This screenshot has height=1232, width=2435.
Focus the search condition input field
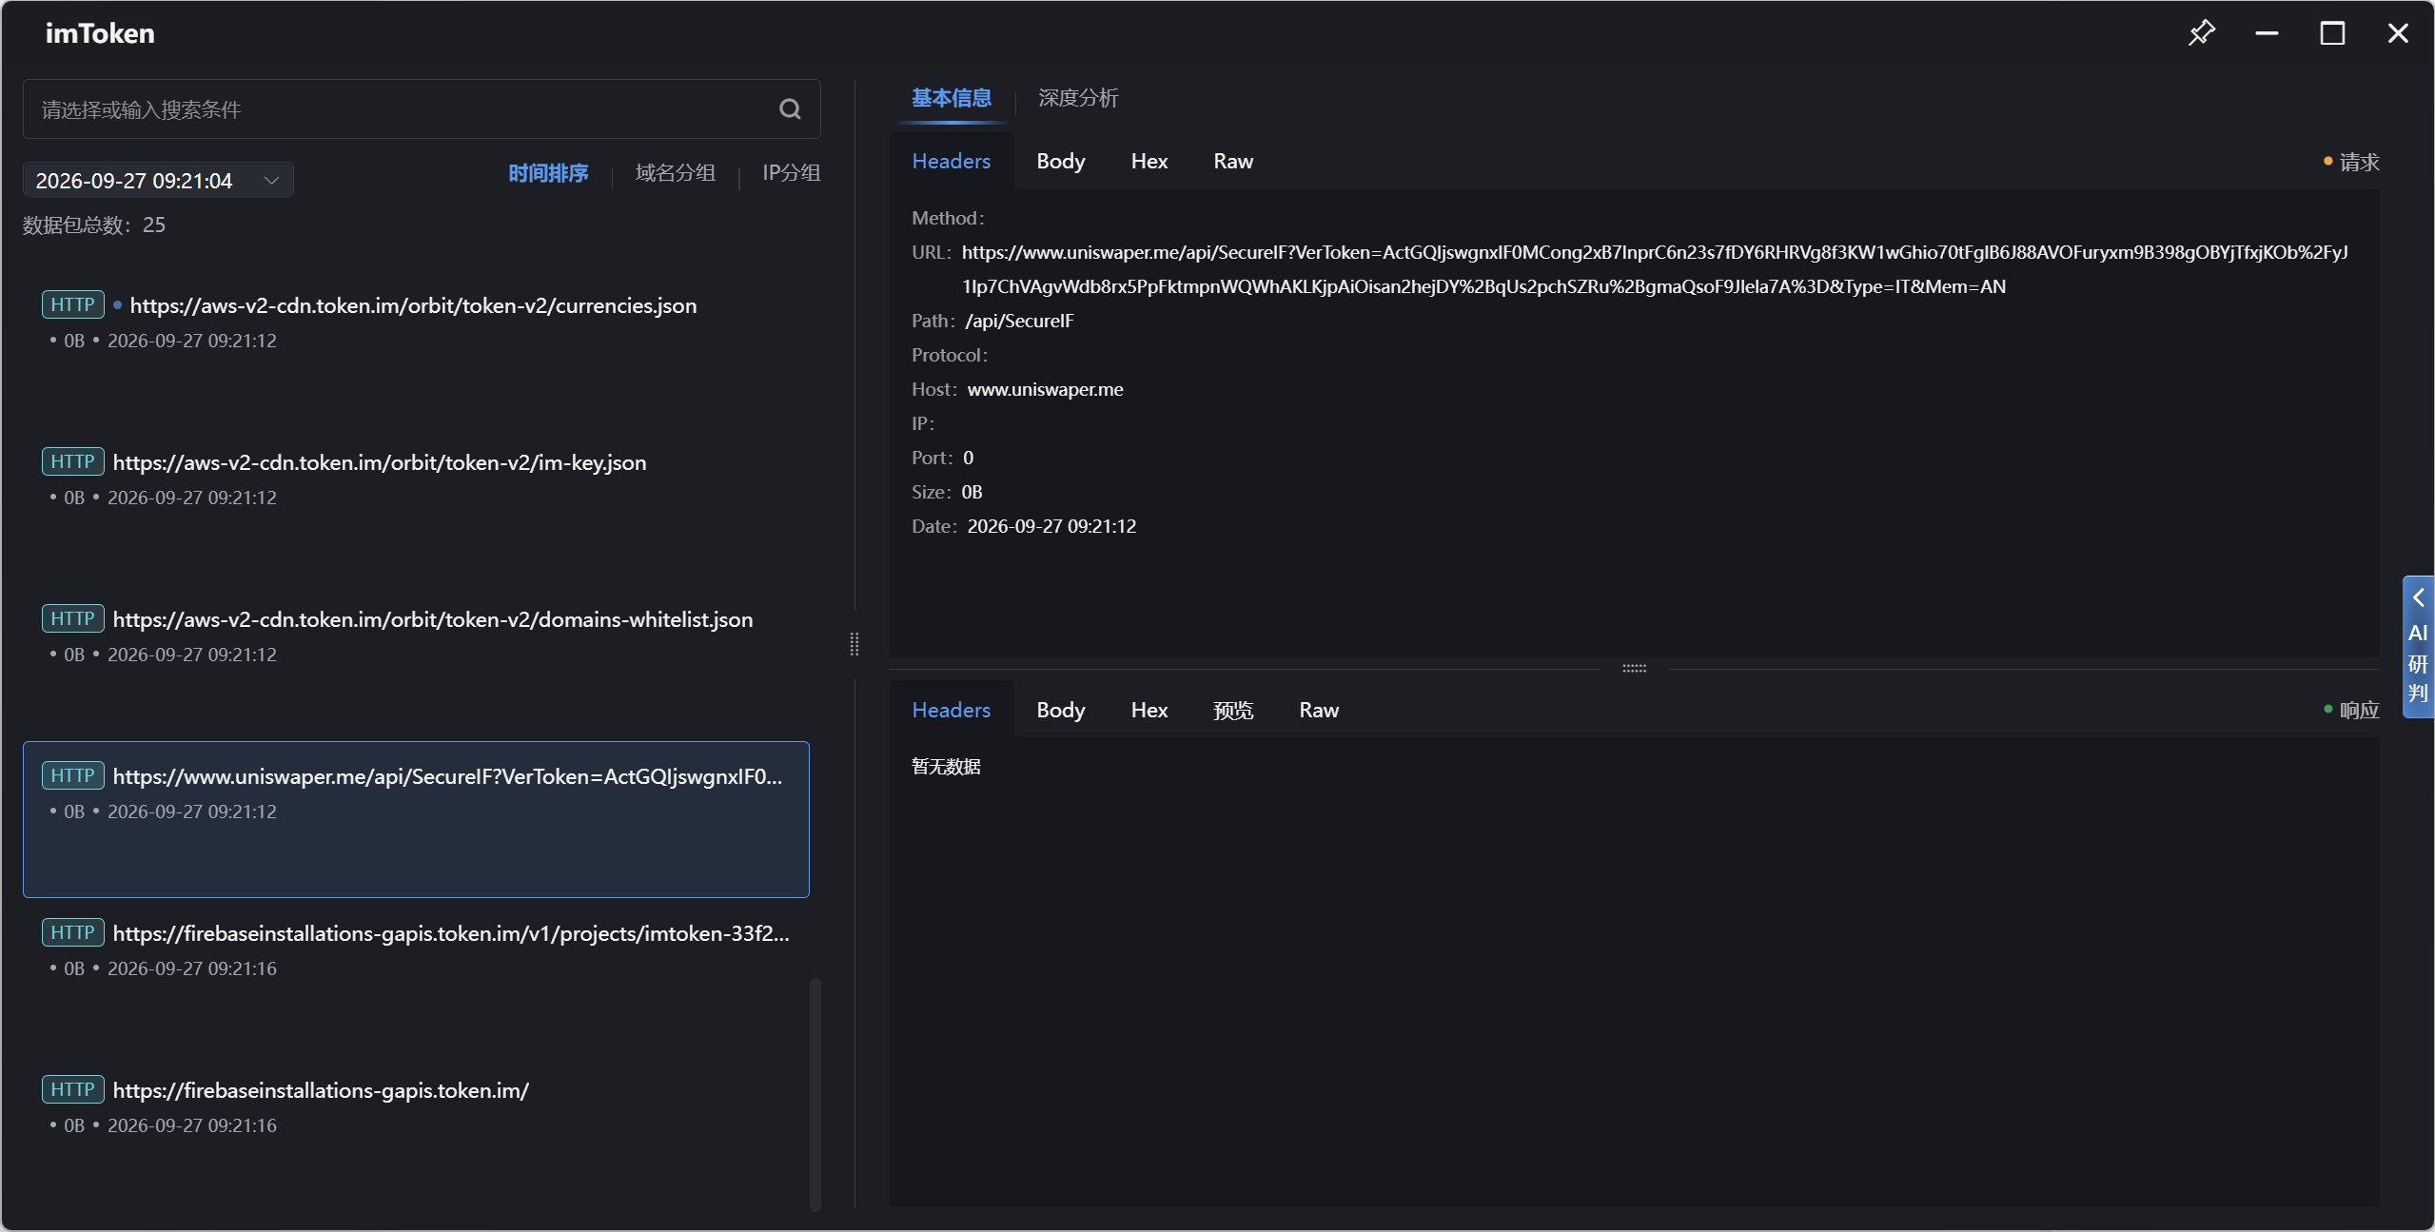(422, 109)
